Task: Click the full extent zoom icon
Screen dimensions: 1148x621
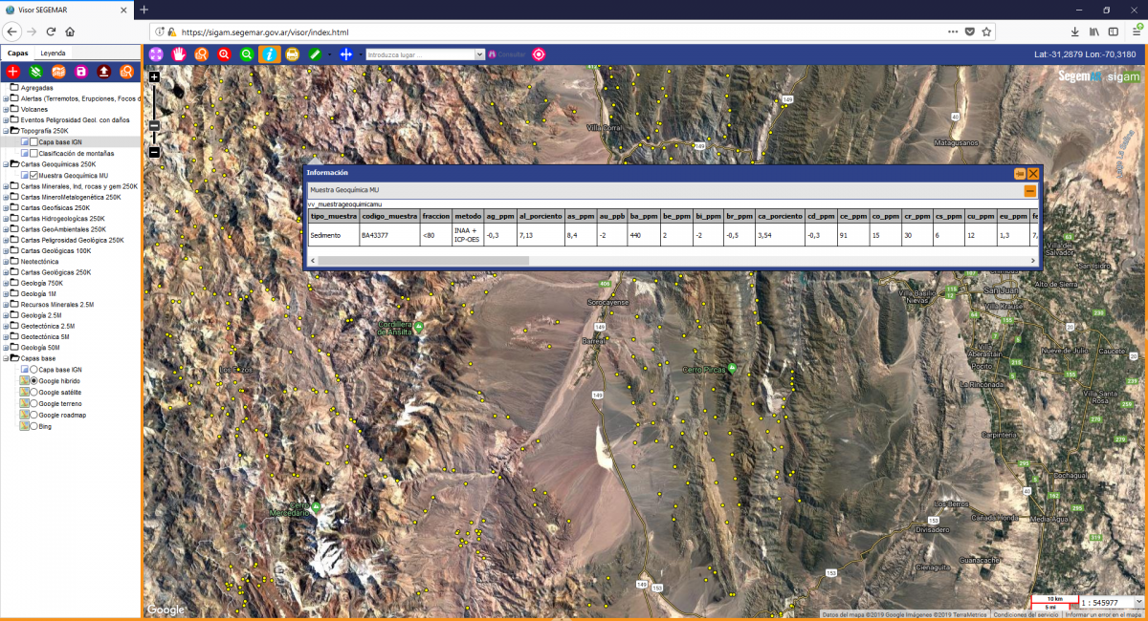Action: coord(156,54)
